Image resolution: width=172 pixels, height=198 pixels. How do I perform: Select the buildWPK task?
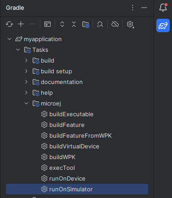62,157
